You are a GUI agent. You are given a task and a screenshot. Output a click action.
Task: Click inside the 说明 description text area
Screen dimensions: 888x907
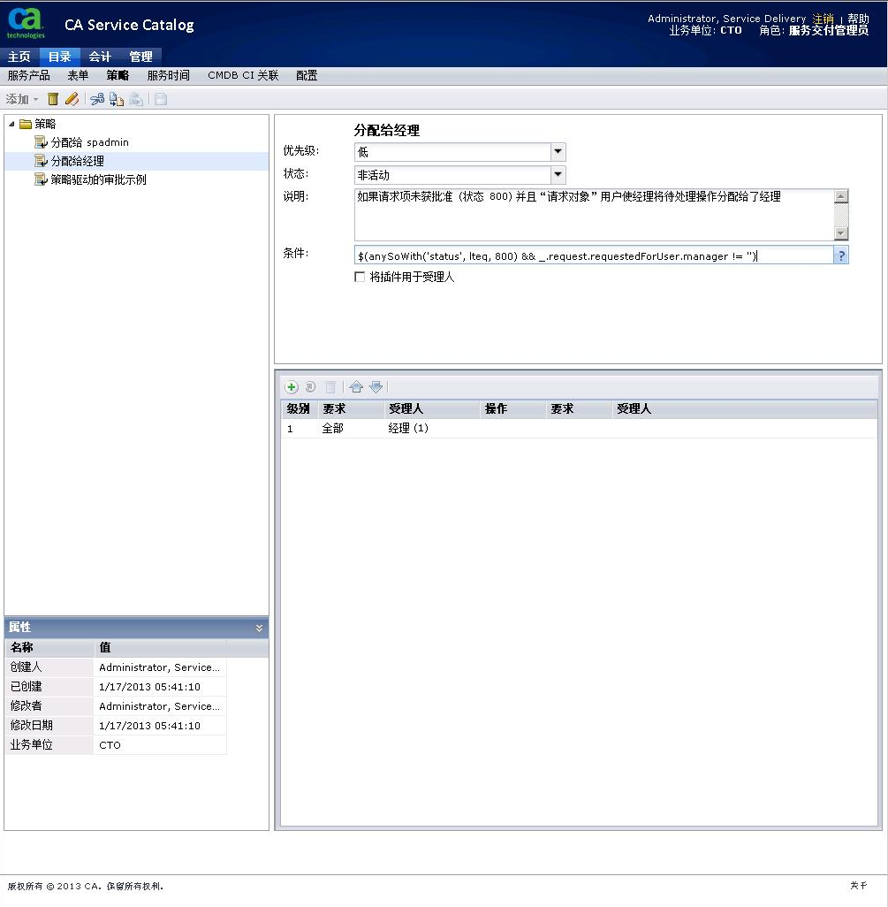(595, 215)
